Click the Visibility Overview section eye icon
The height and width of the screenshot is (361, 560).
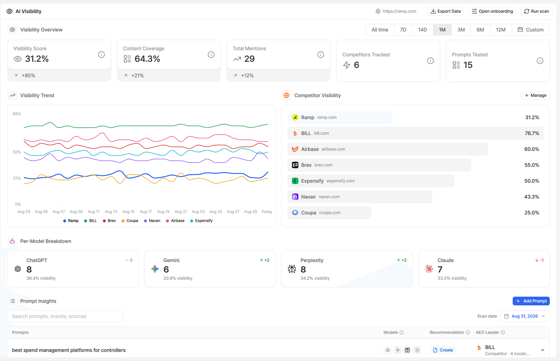(12, 30)
